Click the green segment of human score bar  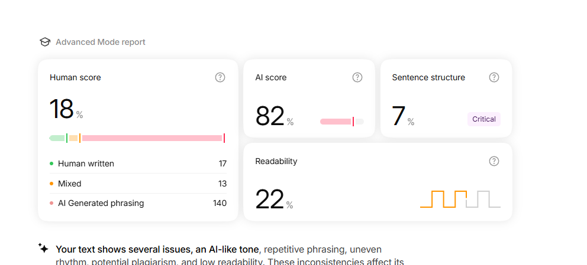point(57,138)
